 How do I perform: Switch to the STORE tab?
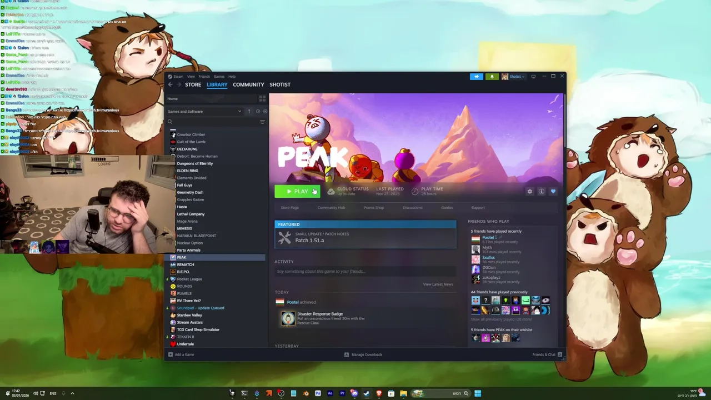coord(193,84)
